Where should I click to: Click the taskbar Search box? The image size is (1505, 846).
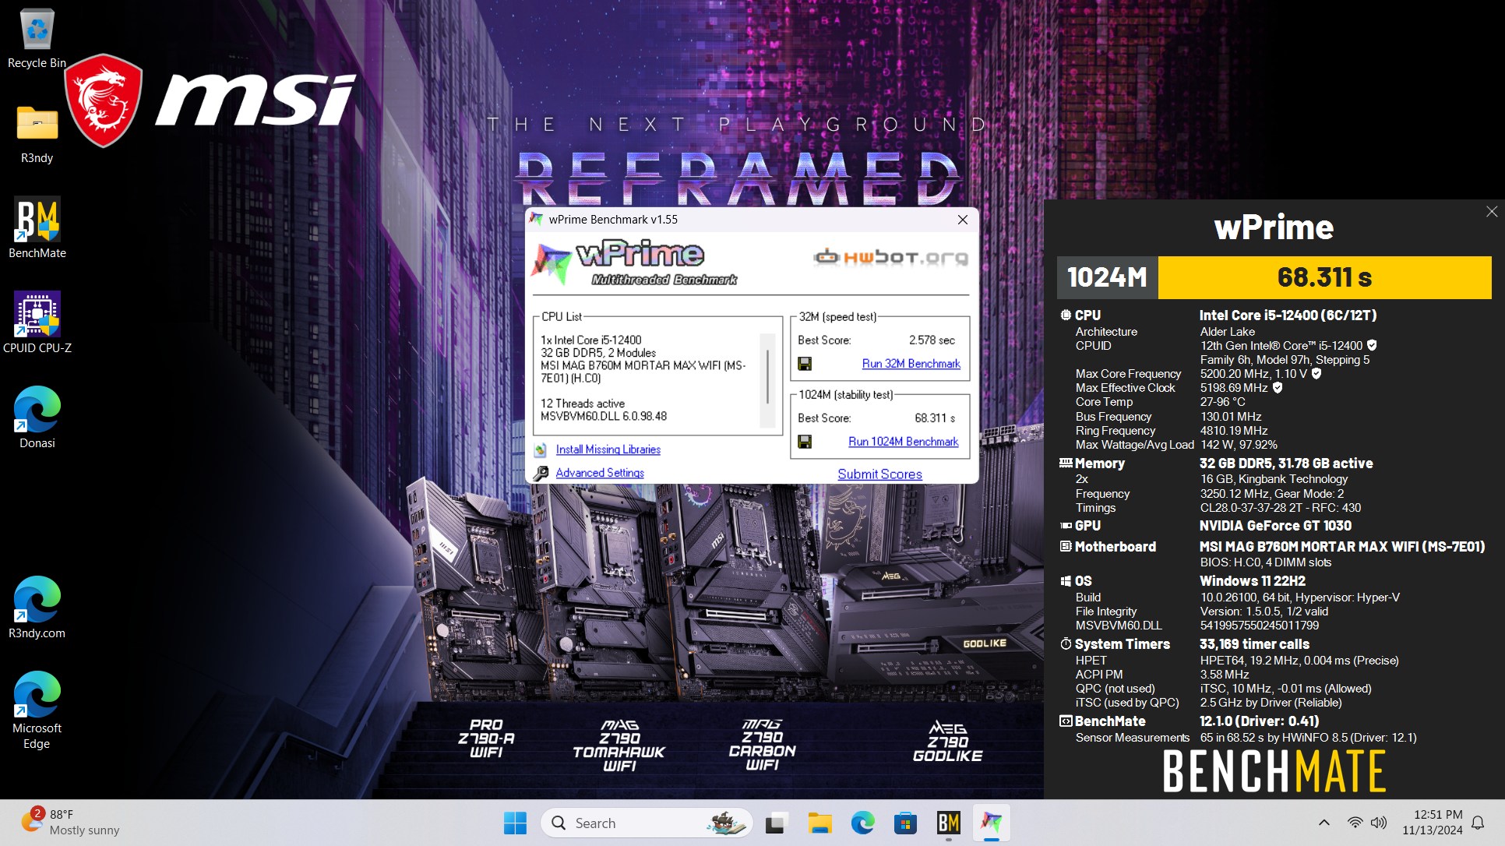point(647,823)
